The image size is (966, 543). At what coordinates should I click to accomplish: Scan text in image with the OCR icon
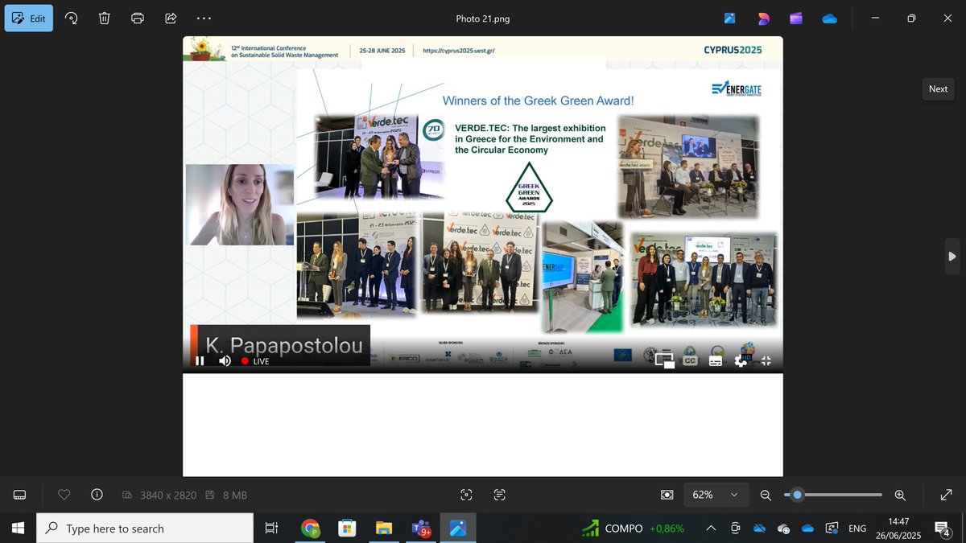(499, 495)
